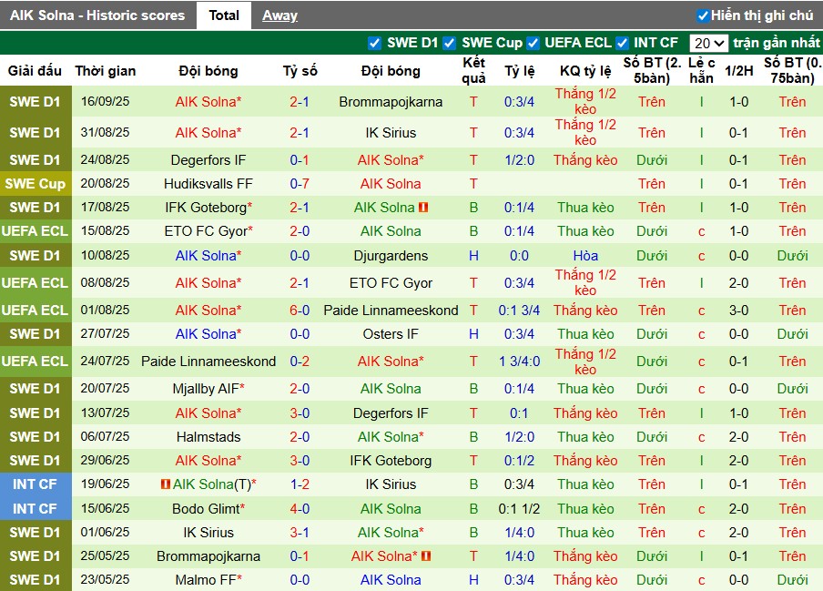The width and height of the screenshot is (823, 591).
Task: Click red card icon beside AIK Solna on 17/08/25
Action: pyautogui.click(x=424, y=208)
